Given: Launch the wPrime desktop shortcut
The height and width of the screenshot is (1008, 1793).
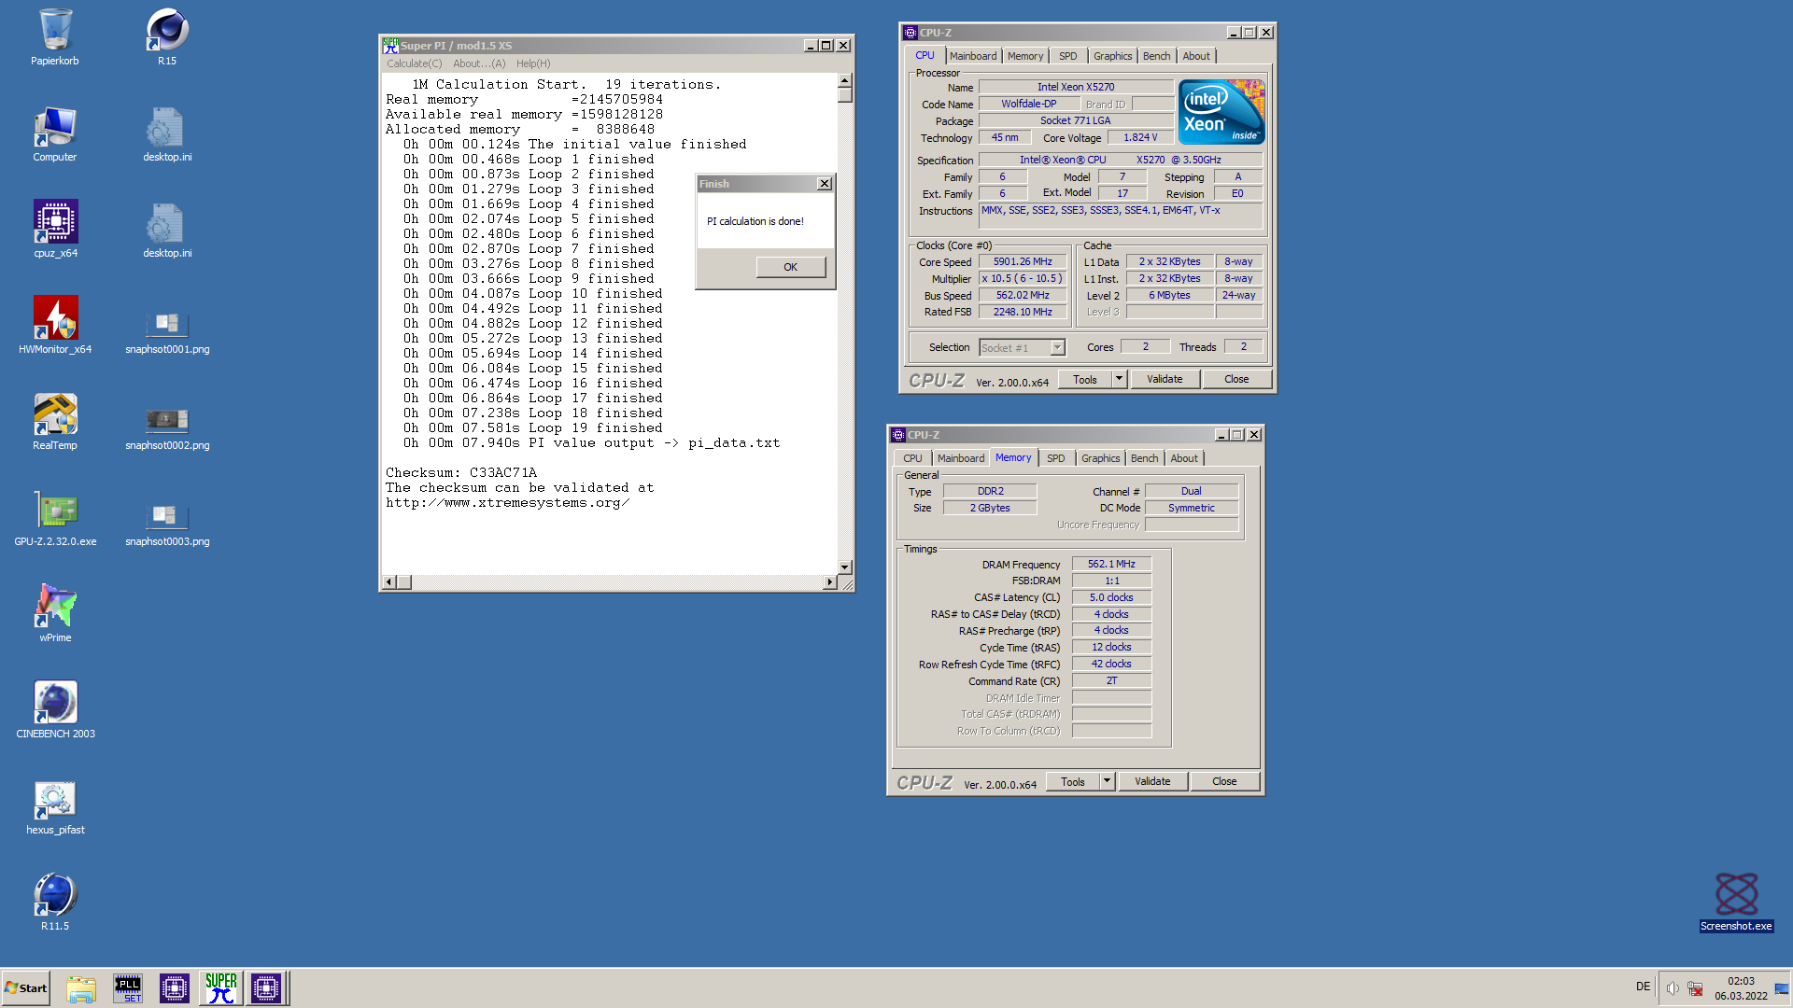Looking at the screenshot, I should [x=55, y=614].
